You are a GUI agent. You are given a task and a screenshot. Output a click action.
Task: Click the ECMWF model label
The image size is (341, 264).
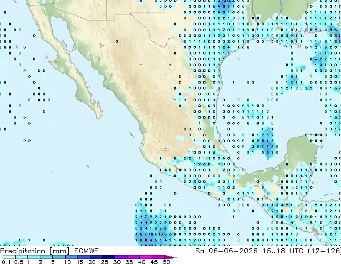tap(87, 251)
